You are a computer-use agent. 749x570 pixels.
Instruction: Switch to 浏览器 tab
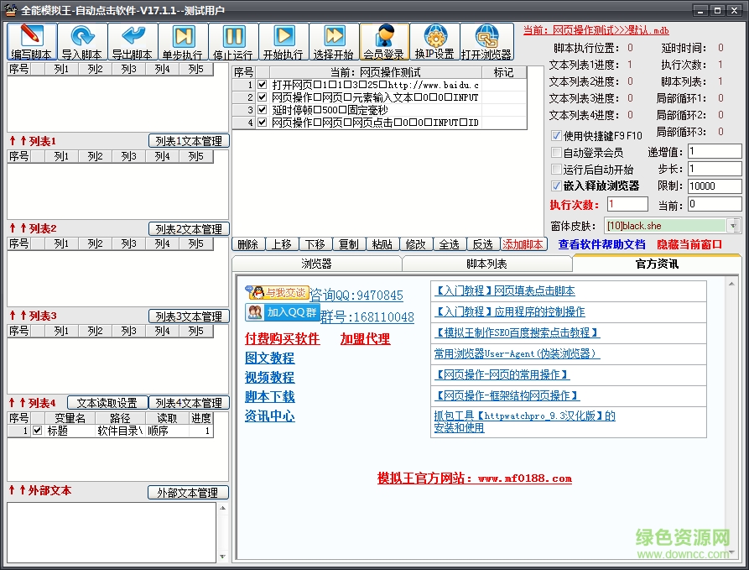(x=316, y=264)
